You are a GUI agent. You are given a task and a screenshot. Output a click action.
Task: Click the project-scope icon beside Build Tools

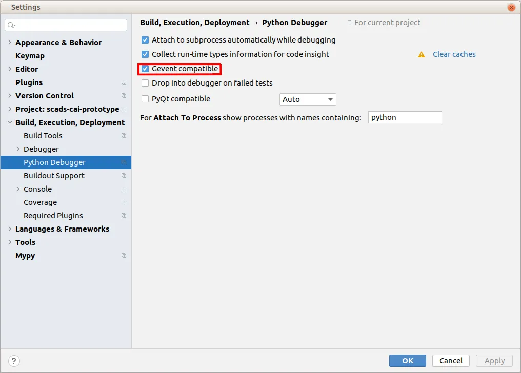click(124, 136)
